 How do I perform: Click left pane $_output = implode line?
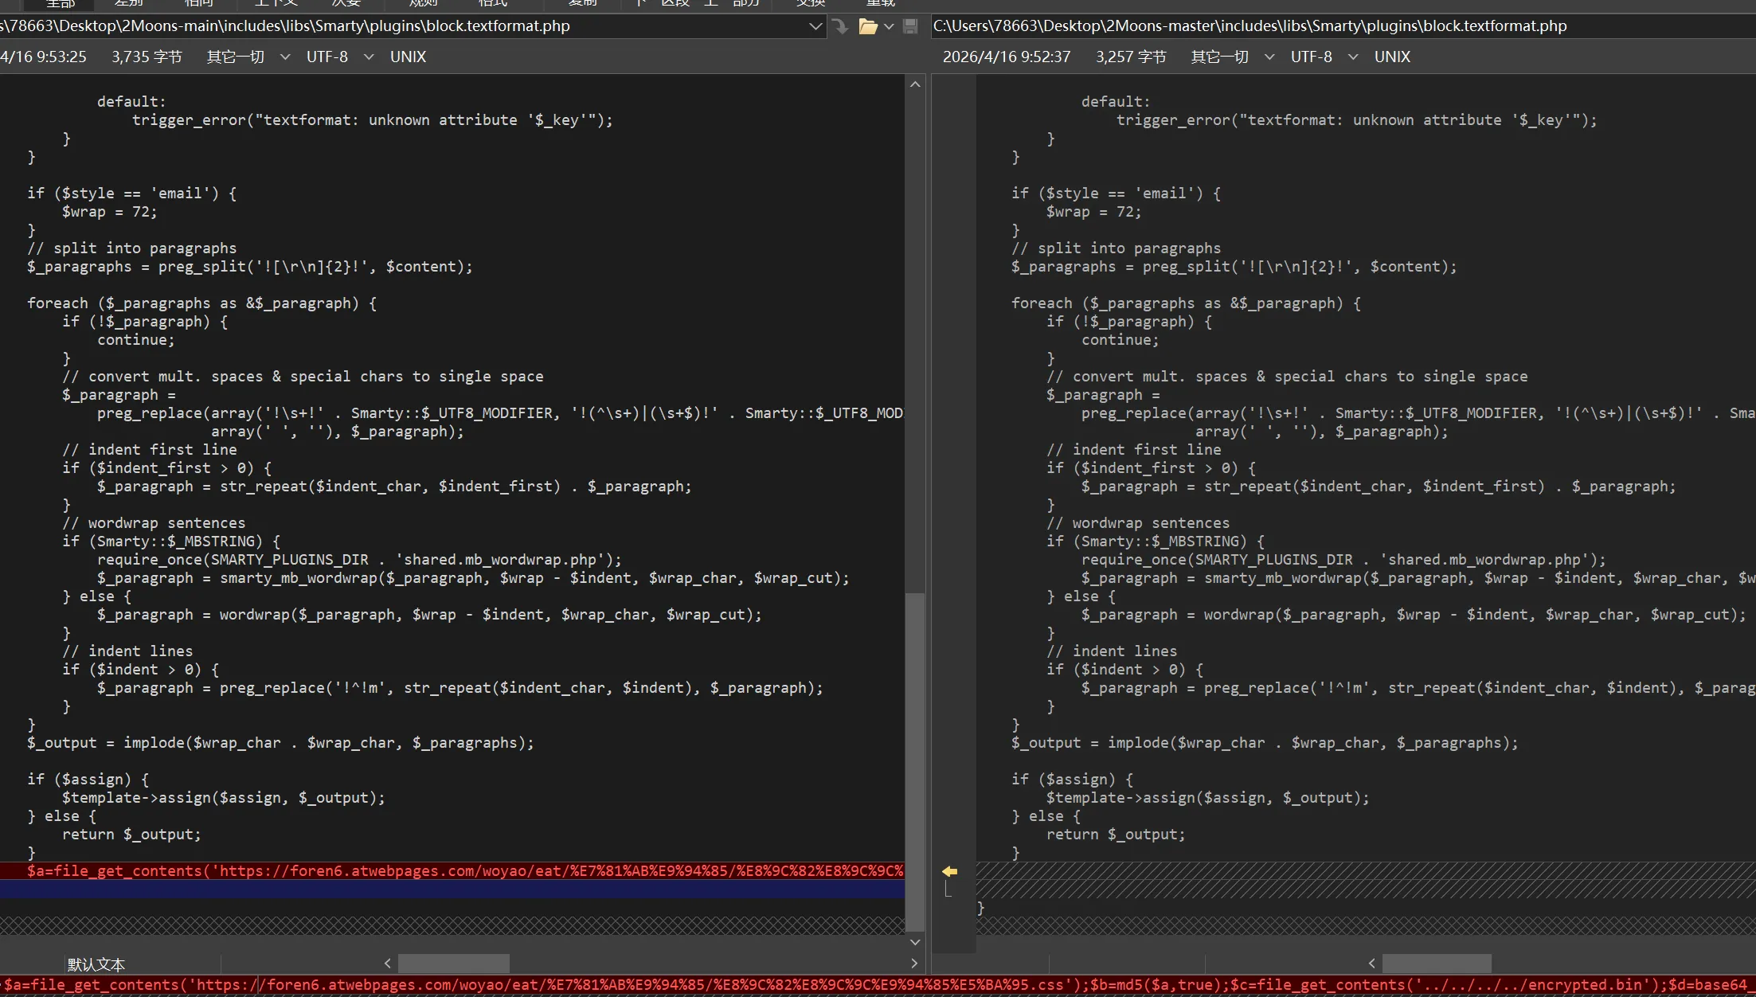(x=280, y=743)
